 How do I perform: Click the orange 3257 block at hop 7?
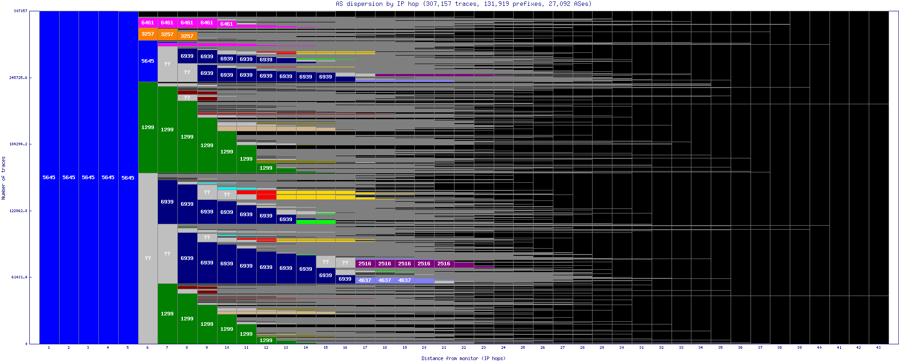(167, 34)
